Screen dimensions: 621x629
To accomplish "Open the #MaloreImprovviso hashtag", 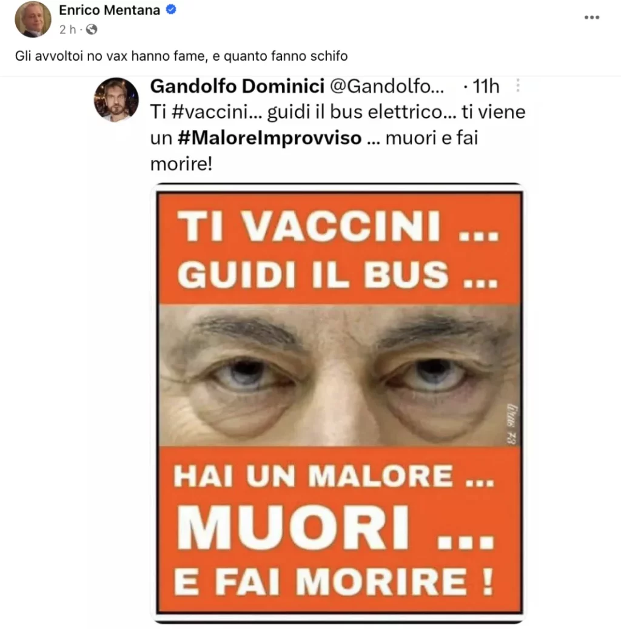I will pos(270,138).
